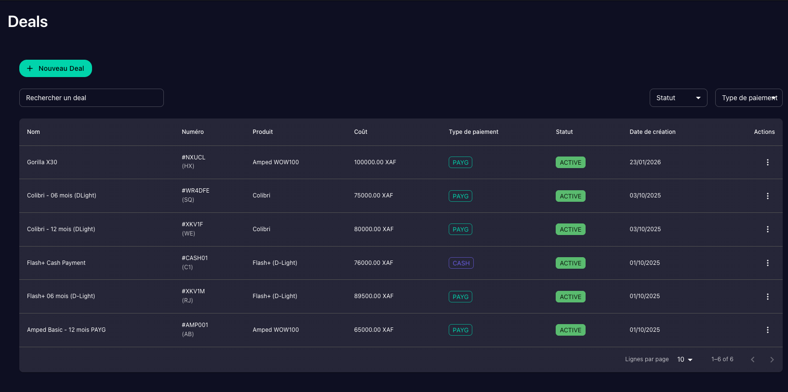Viewport: 788px width, 392px height.
Task: Select the Flash+ Cash Payment deal name
Action: tap(56, 263)
